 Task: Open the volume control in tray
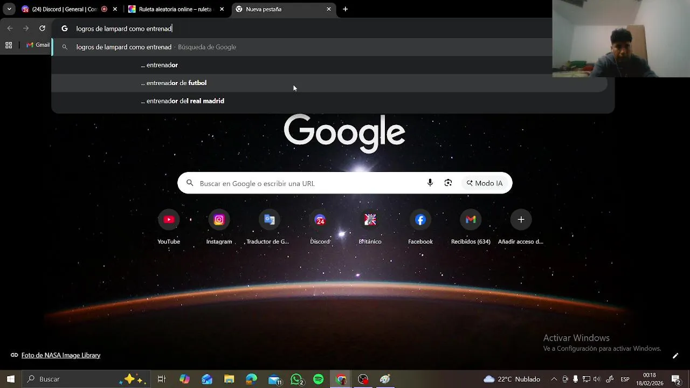click(x=597, y=379)
